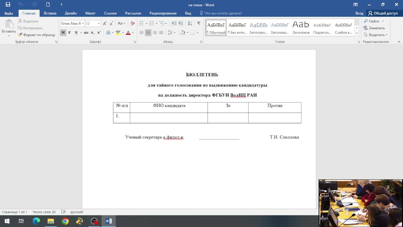Image resolution: width=403 pixels, height=227 pixels.
Task: Open the multilevel list menu
Action: pyautogui.click(x=163, y=23)
